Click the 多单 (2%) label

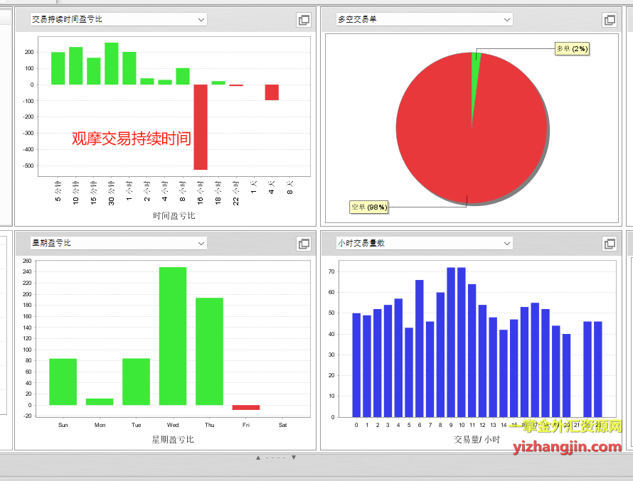(x=572, y=49)
